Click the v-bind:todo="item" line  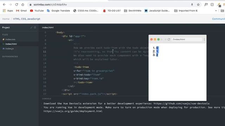pyautogui.click(x=87, y=75)
